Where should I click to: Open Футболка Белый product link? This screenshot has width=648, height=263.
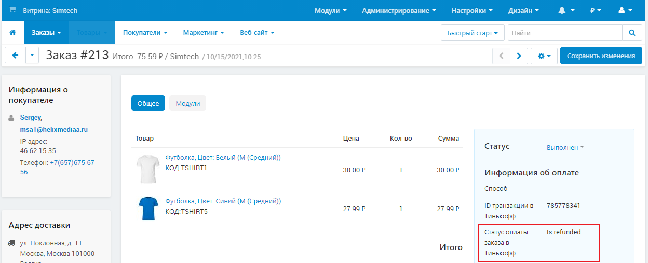coord(223,157)
